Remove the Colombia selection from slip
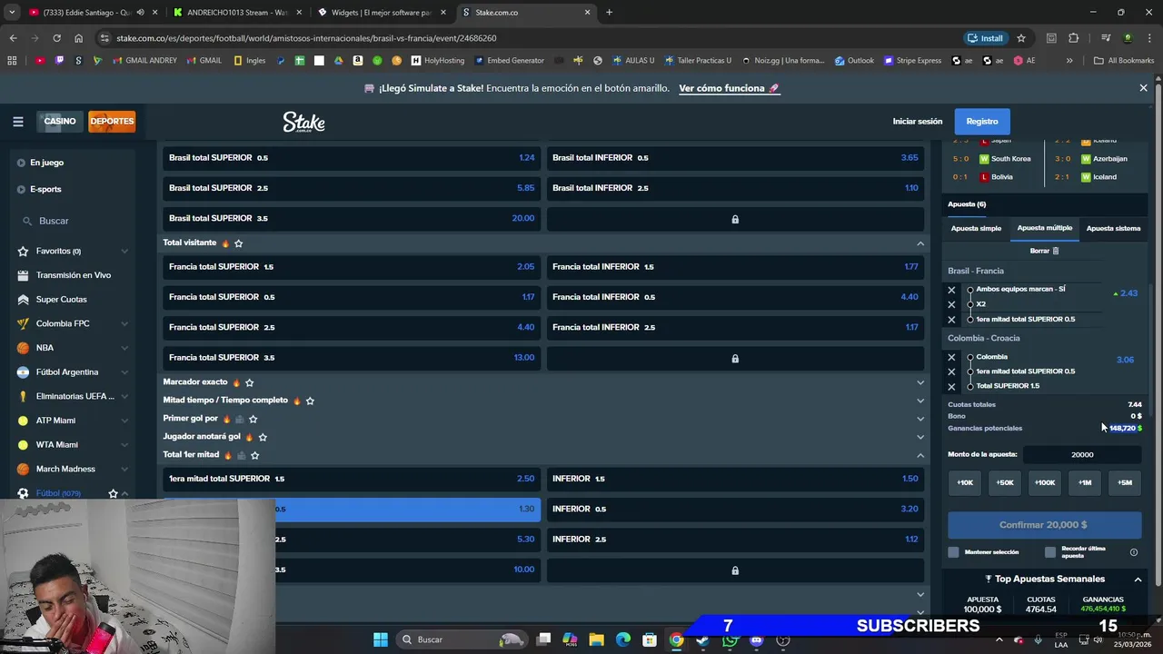The height and width of the screenshot is (654, 1163). pos(951,358)
